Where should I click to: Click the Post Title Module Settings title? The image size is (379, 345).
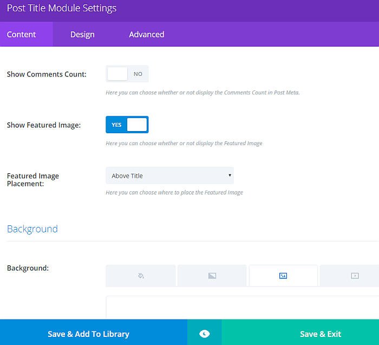[x=61, y=9]
